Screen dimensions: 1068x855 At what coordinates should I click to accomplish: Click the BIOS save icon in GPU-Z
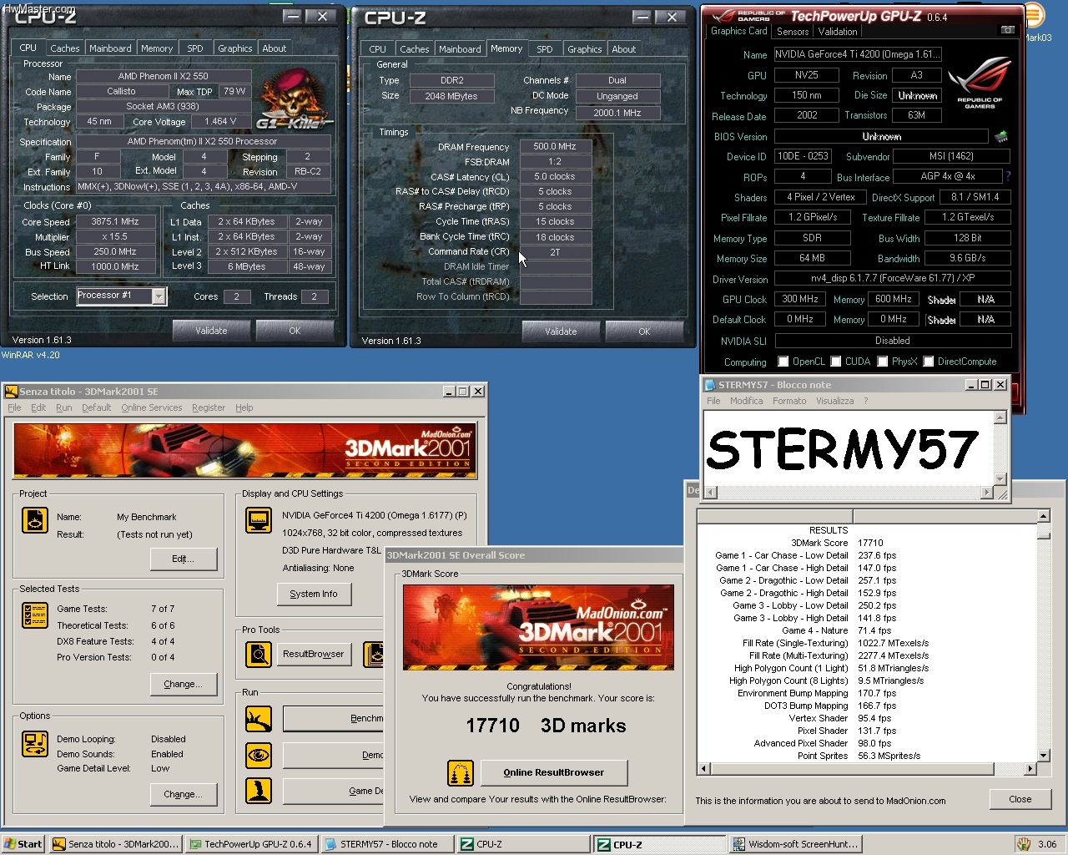click(1001, 136)
